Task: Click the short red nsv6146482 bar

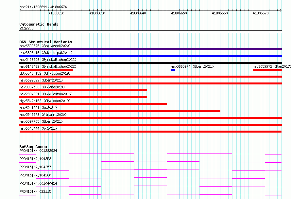Action: click(46, 70)
